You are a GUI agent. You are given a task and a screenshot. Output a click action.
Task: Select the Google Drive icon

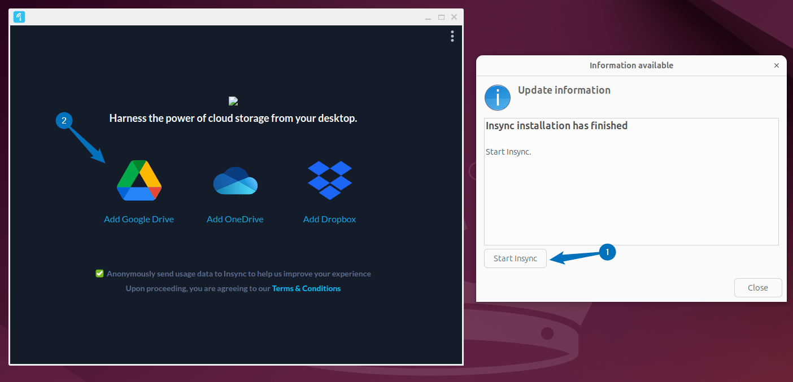[139, 180]
